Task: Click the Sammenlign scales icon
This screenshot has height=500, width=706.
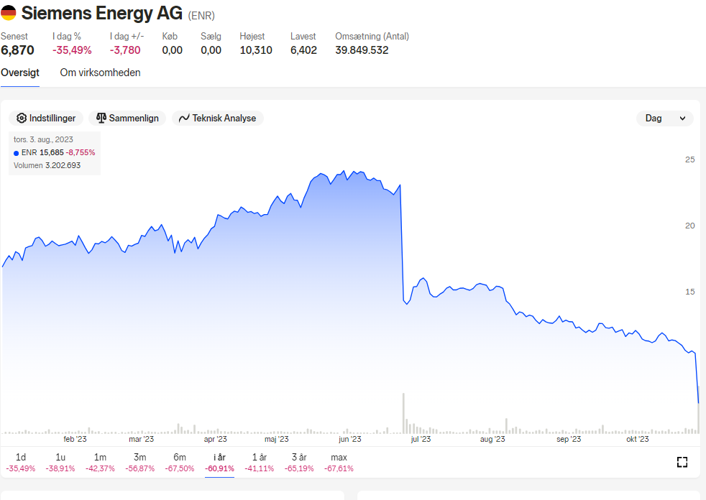Action: click(101, 118)
